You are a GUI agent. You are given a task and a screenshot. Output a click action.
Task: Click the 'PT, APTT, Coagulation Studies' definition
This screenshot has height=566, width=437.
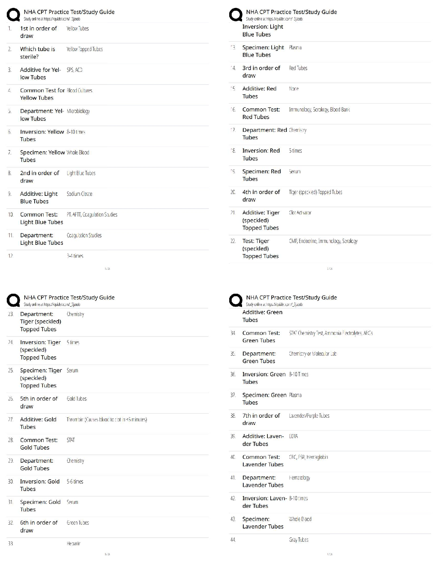click(92, 214)
